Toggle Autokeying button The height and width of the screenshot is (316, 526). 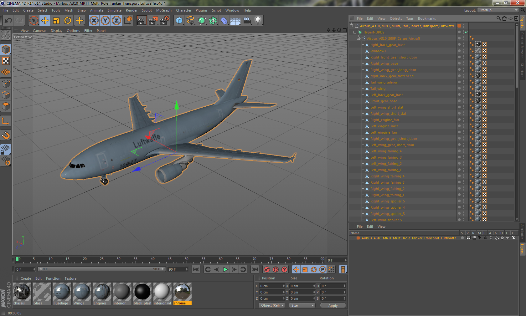tap(276, 269)
